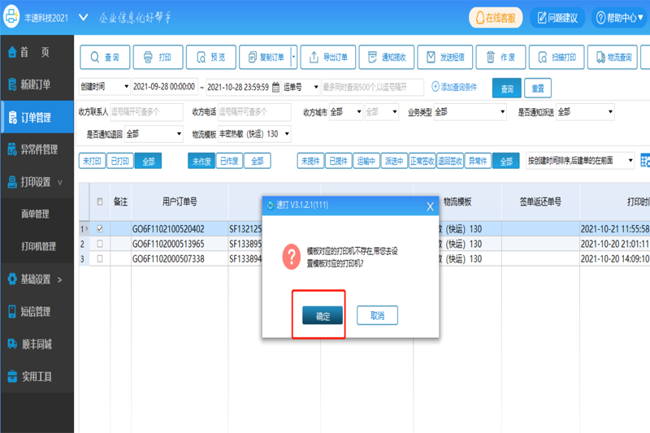Tick the checkbox for order row 2

100,244
